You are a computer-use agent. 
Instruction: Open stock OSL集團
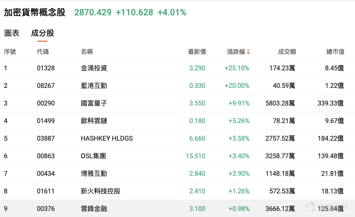click(93, 156)
